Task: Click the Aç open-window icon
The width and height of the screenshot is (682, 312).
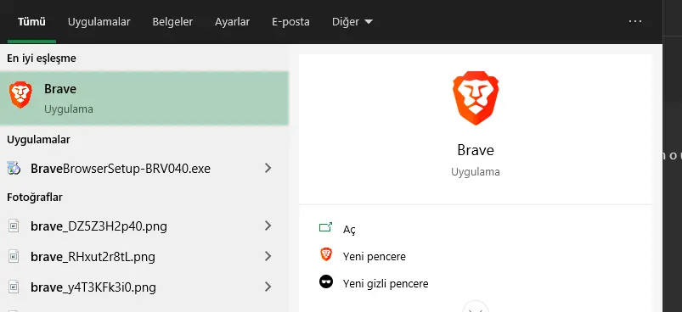Action: coord(326,227)
